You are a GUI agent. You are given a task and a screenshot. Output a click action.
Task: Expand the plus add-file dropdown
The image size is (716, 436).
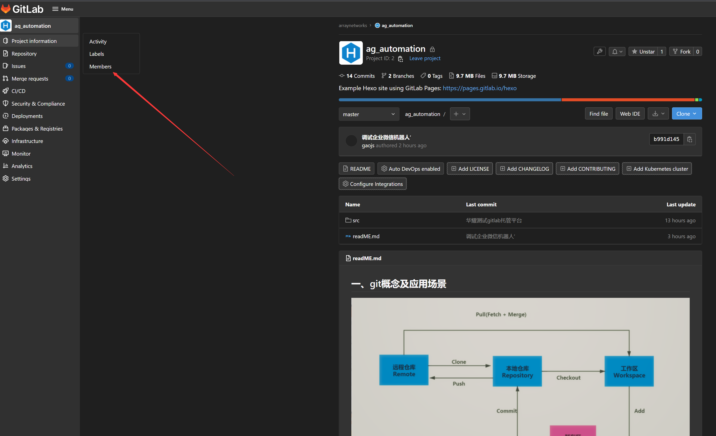click(459, 114)
